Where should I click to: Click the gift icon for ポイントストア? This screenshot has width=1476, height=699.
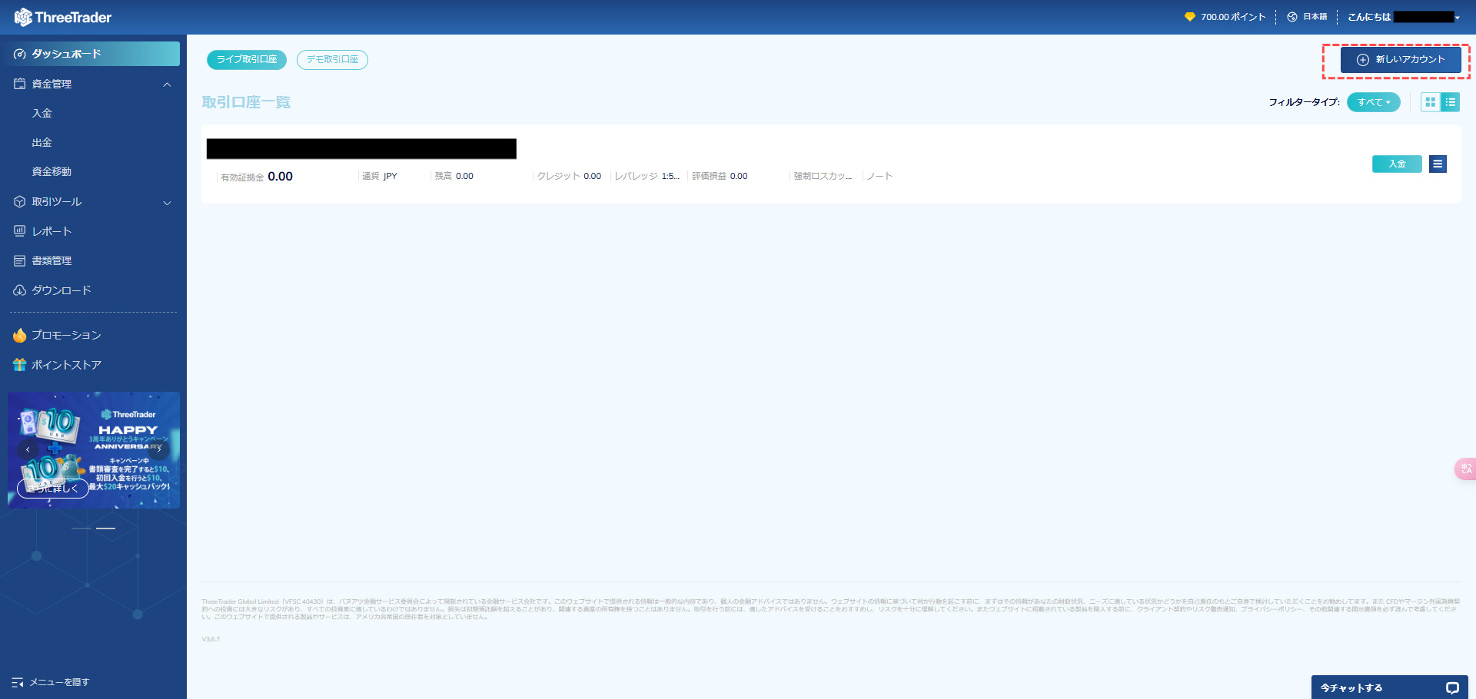click(x=20, y=365)
